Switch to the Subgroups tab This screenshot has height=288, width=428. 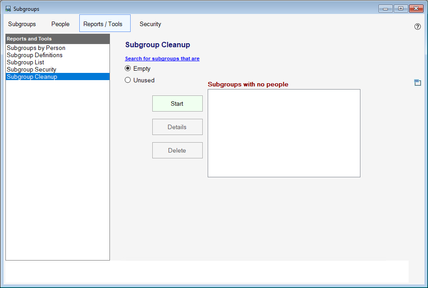pos(22,24)
